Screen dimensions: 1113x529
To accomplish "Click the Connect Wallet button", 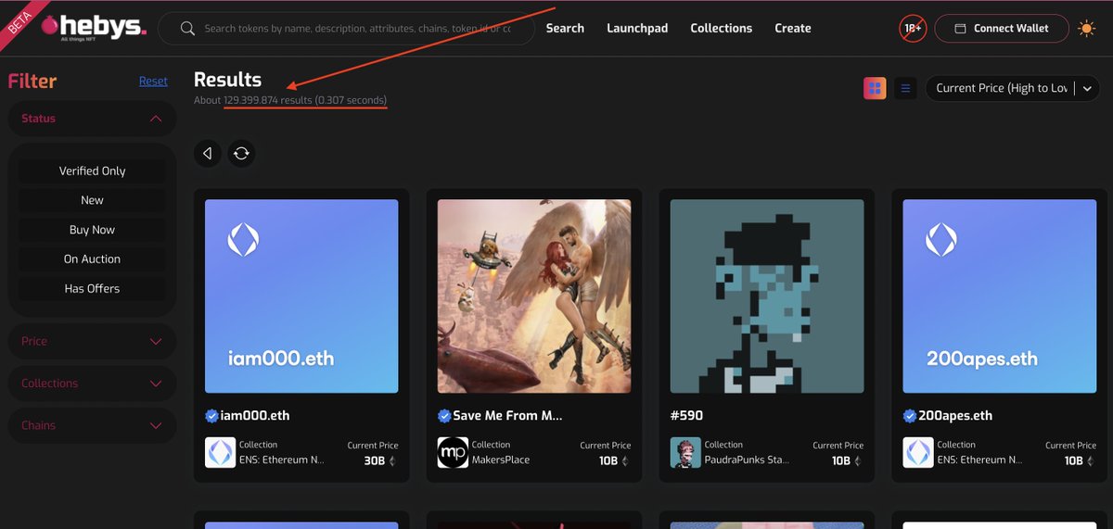I will click(1002, 29).
